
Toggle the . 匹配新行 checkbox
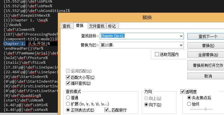pos(107,110)
